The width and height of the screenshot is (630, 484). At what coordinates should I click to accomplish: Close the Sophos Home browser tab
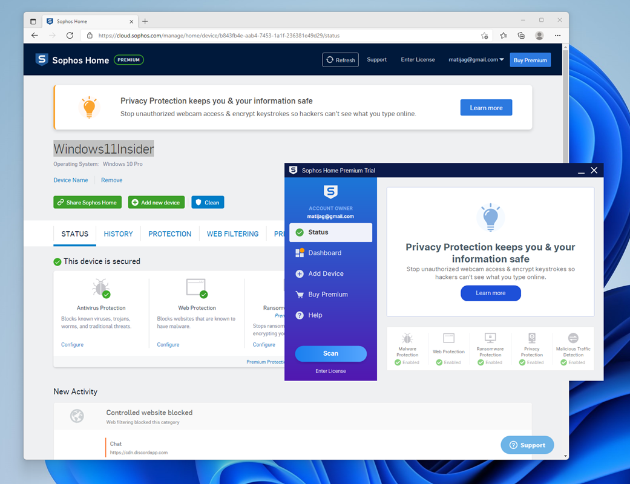pyautogui.click(x=131, y=22)
